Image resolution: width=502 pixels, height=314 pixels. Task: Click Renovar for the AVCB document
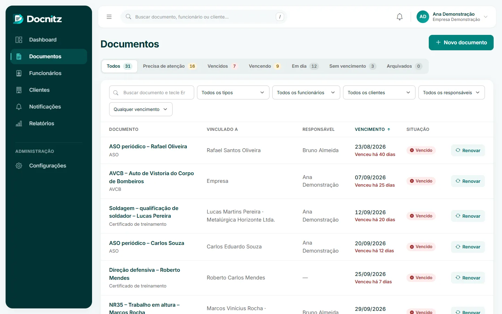click(468, 181)
